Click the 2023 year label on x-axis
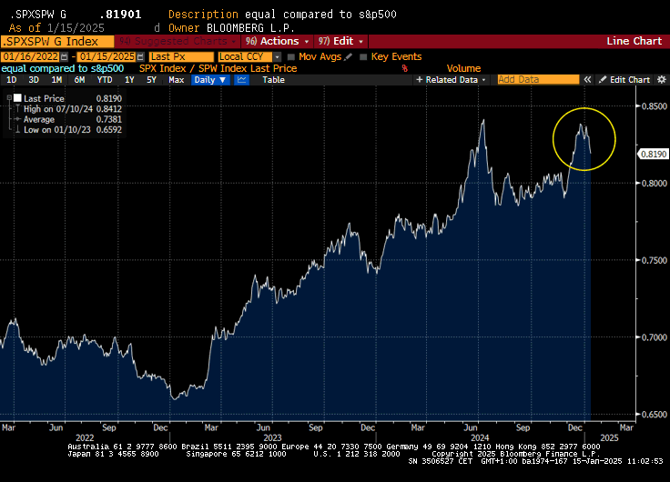 [272, 437]
